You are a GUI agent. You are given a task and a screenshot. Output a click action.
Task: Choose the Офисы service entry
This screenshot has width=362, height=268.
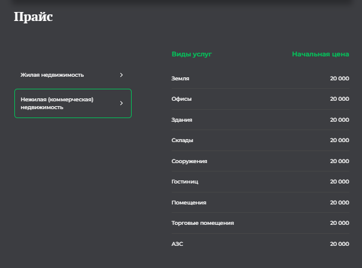(182, 99)
